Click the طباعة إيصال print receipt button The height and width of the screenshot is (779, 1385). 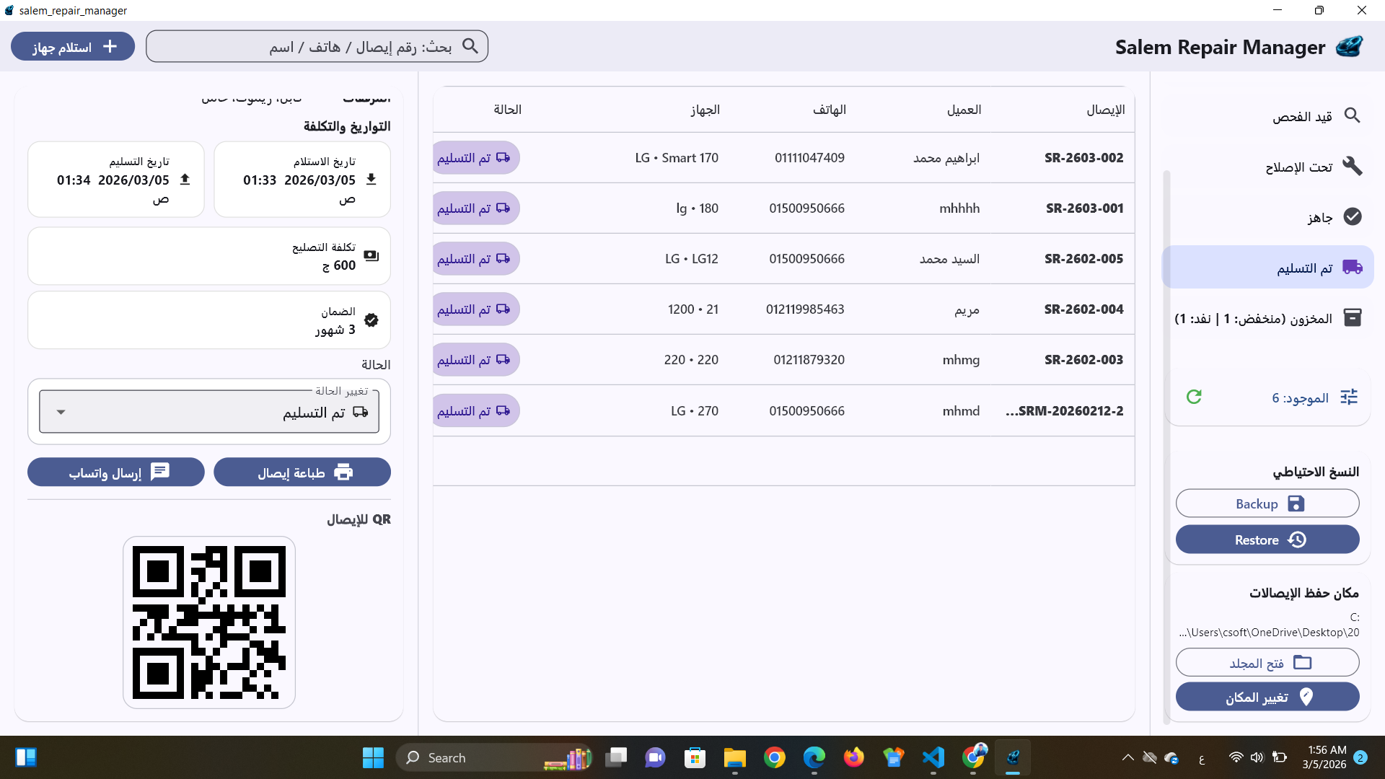click(302, 472)
